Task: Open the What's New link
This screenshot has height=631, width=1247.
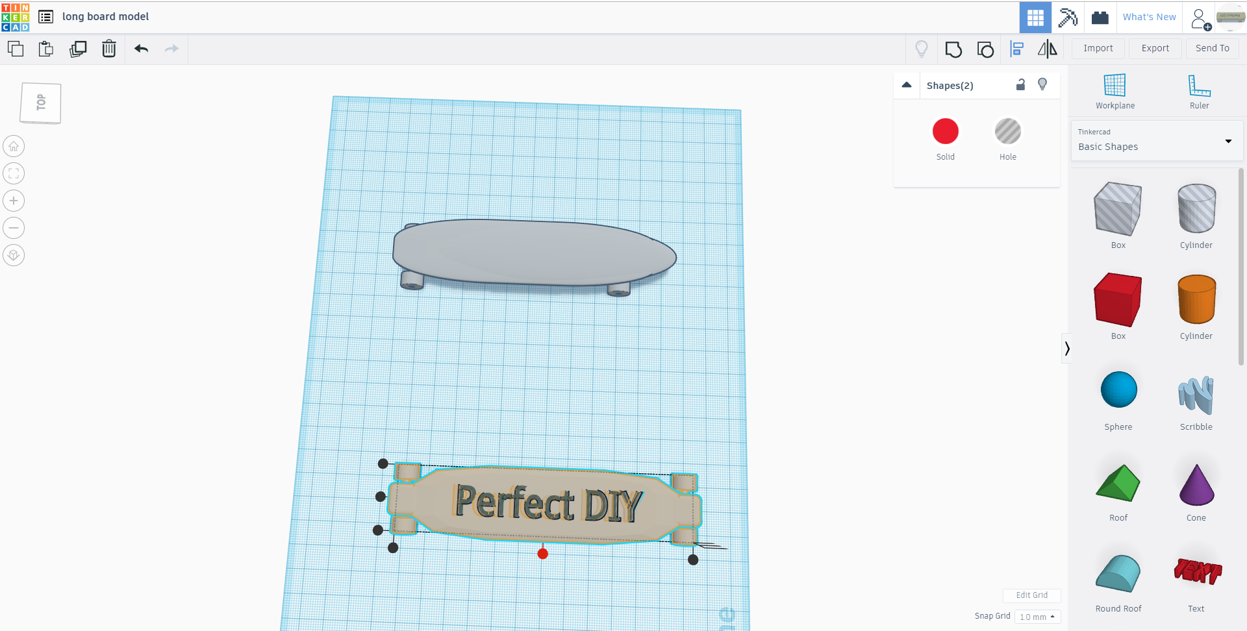Action: coord(1150,18)
